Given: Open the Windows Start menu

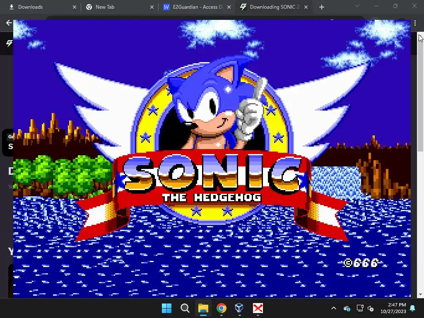Looking at the screenshot, I should (x=166, y=308).
